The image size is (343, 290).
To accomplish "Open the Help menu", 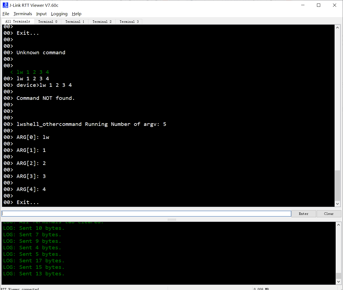I will coord(77,14).
